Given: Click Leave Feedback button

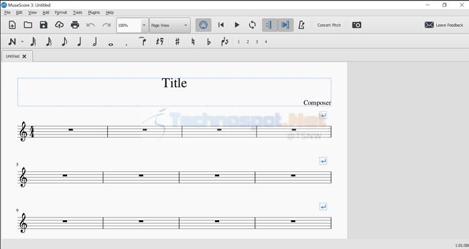Looking at the screenshot, I should coord(444,25).
